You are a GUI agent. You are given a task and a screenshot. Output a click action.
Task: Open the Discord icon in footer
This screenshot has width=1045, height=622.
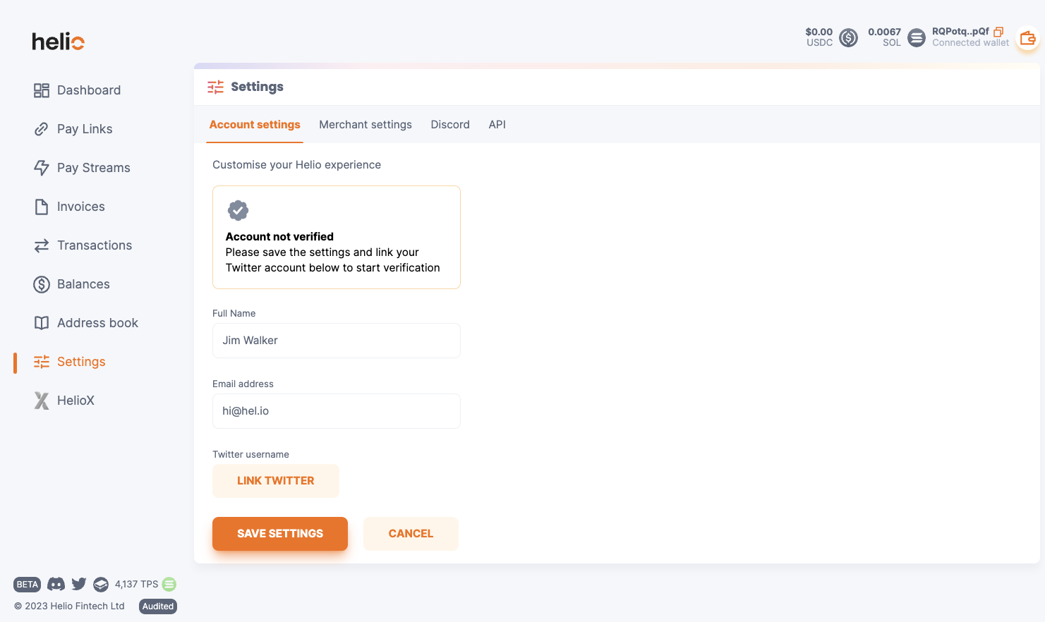[x=56, y=584]
